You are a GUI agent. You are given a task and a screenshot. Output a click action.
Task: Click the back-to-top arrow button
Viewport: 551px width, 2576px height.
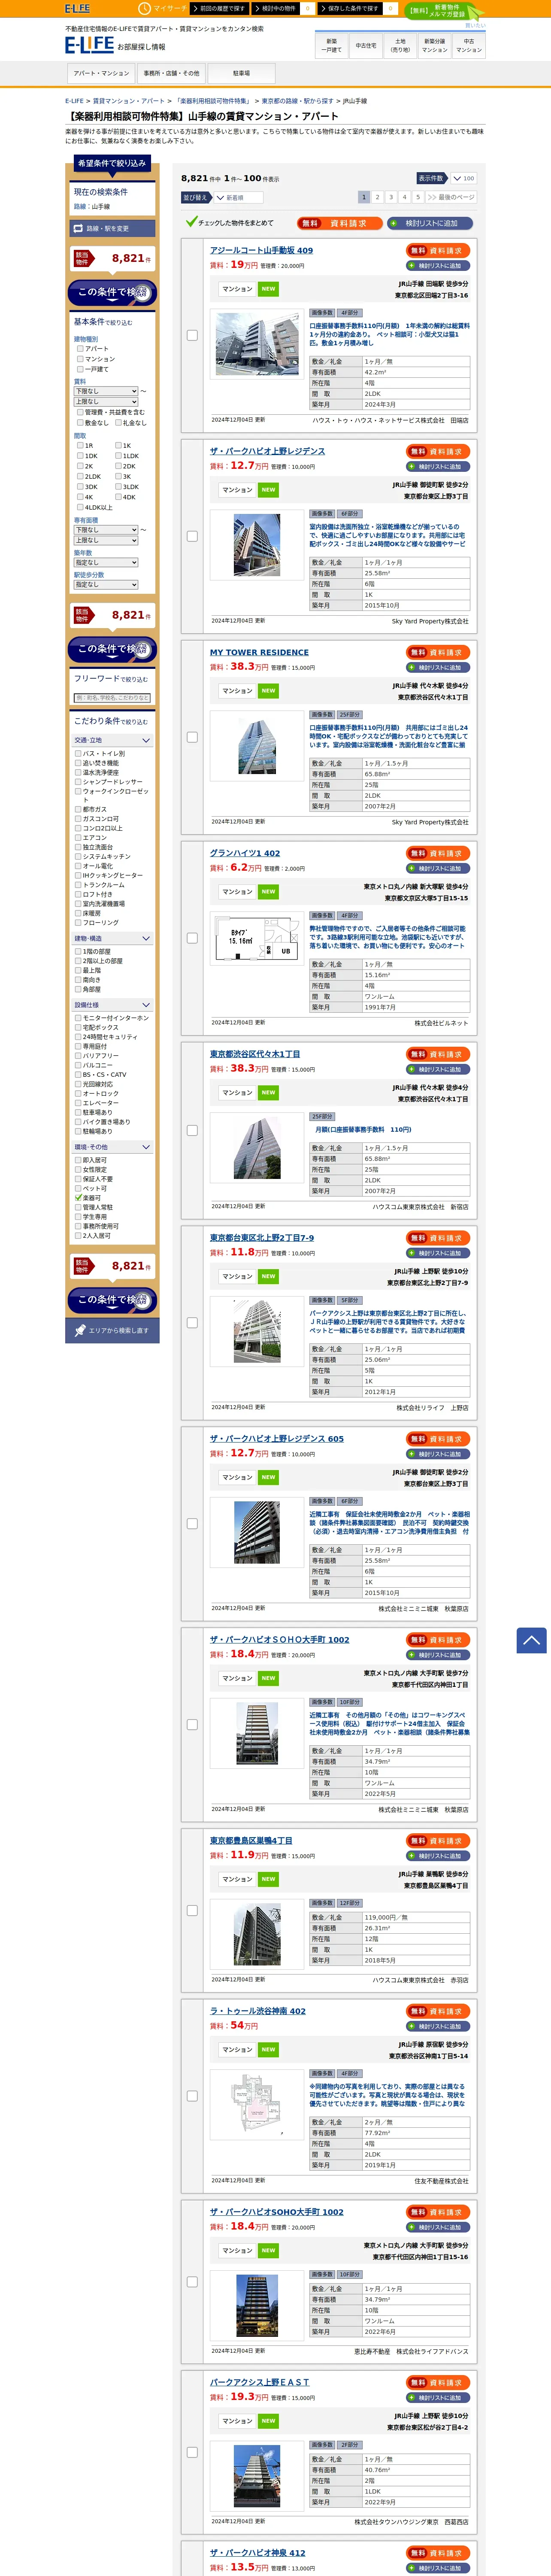(531, 1640)
